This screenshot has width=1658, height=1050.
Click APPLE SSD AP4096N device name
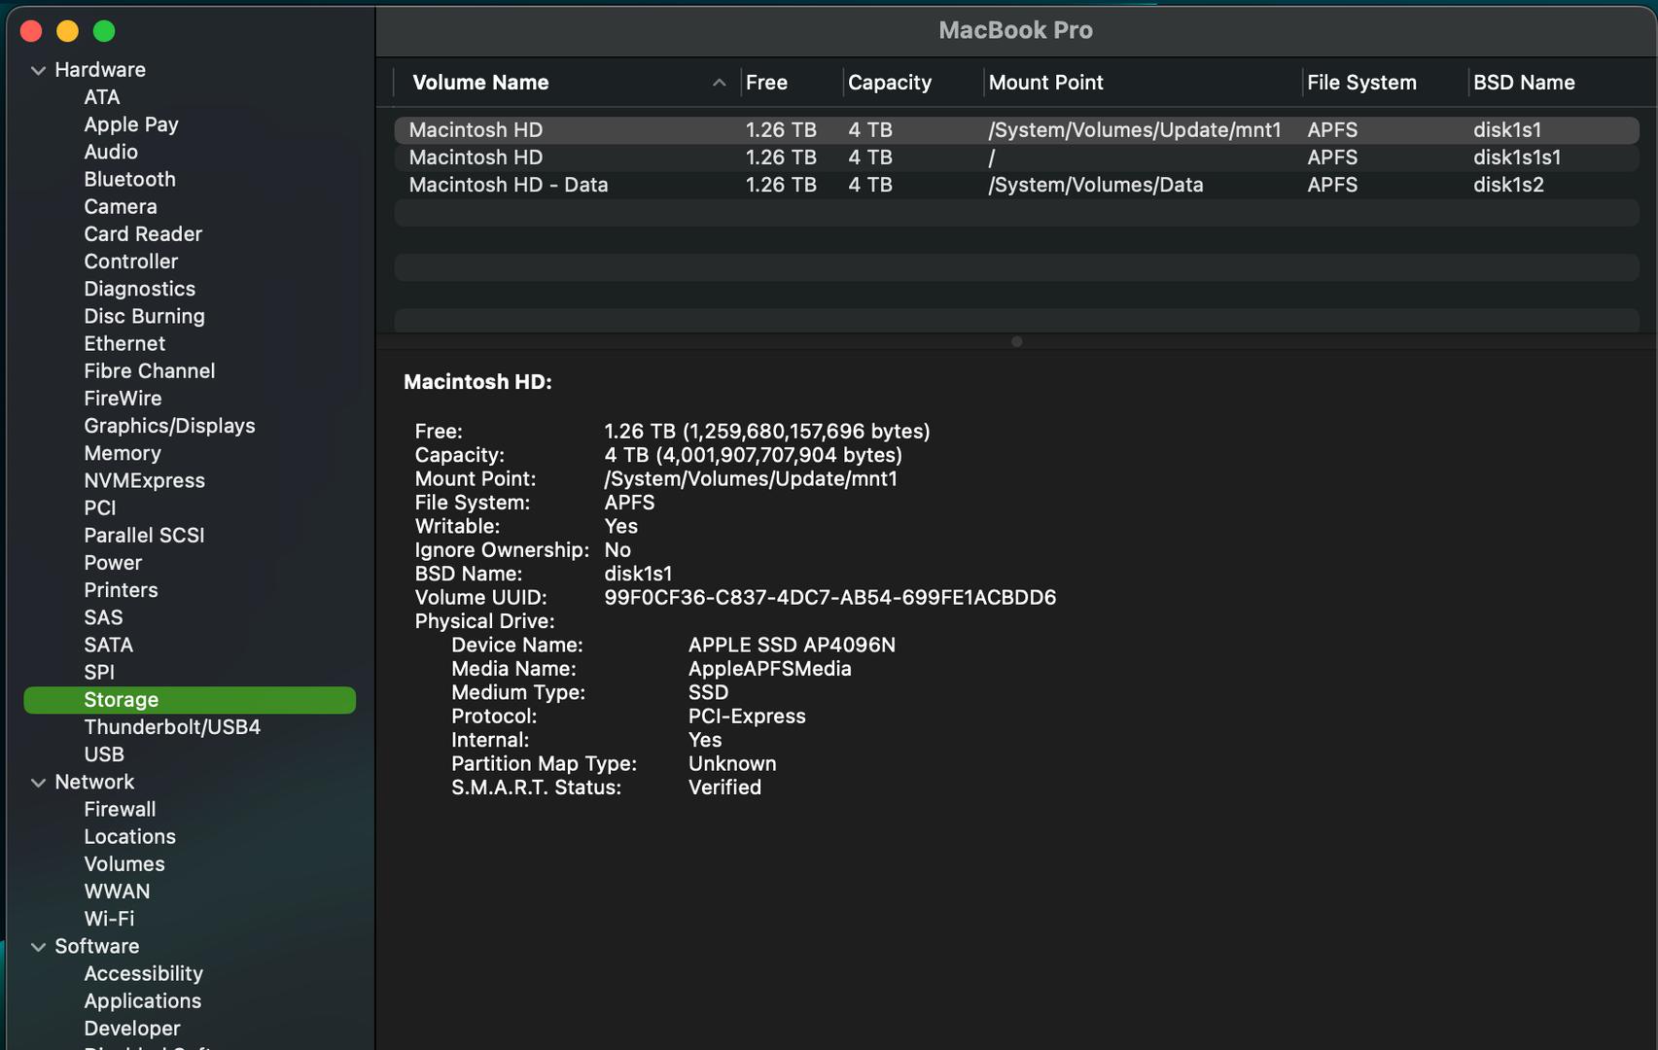[792, 646]
